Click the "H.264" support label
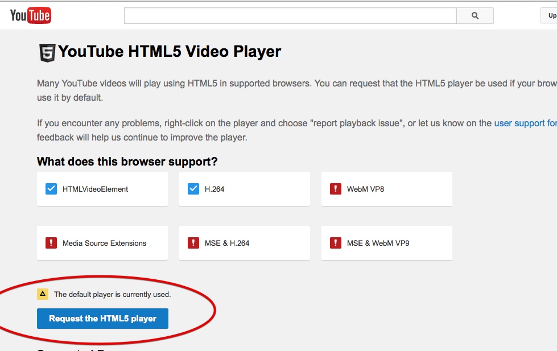The height and width of the screenshot is (351, 557). coord(214,189)
